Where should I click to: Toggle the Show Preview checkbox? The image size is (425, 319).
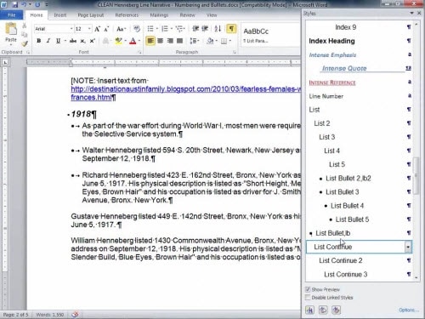tap(308, 289)
